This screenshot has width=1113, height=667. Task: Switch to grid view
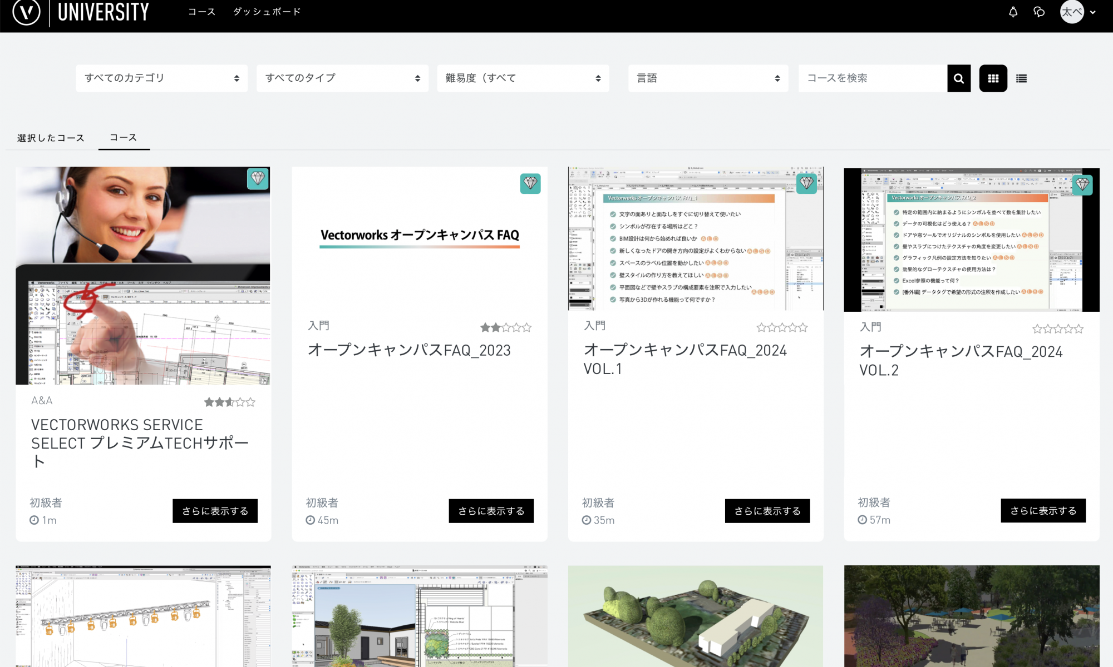(993, 78)
